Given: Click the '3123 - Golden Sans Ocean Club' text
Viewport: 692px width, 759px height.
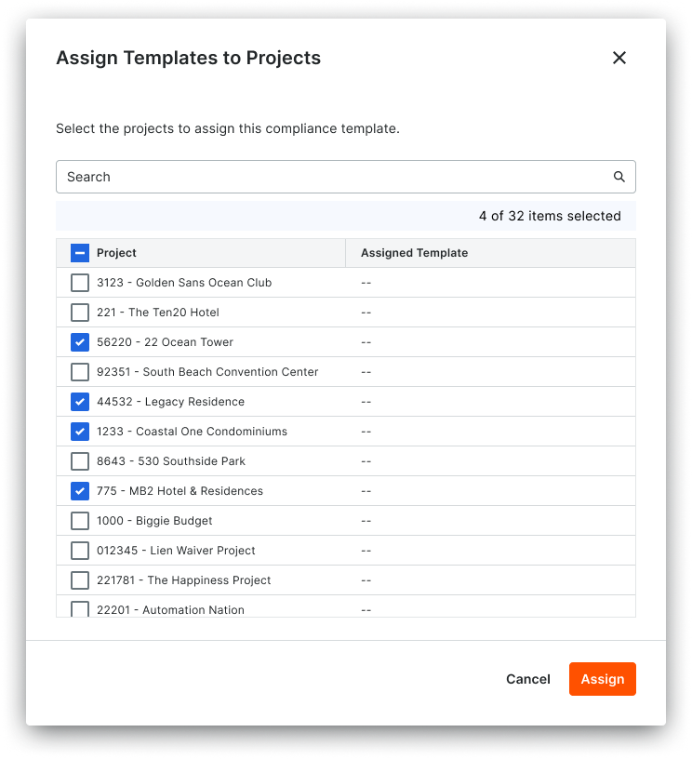Looking at the screenshot, I should (184, 283).
